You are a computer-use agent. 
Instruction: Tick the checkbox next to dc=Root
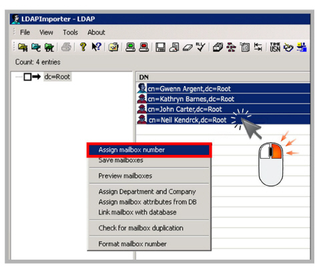click(x=27, y=77)
